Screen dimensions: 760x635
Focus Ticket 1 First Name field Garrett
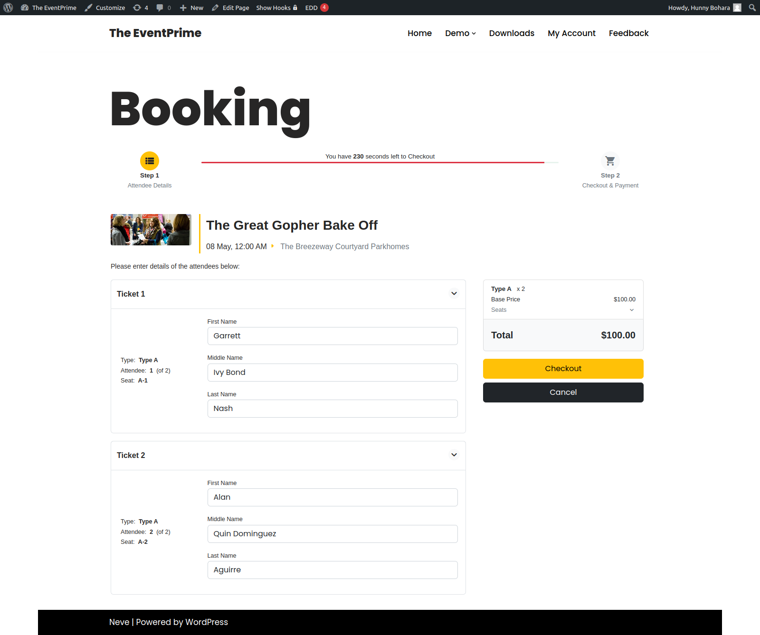point(332,336)
